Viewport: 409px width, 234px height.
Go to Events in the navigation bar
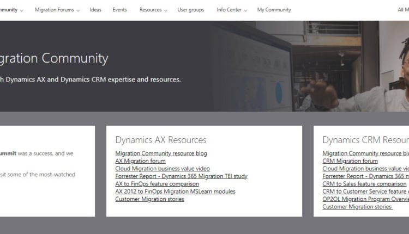(119, 10)
